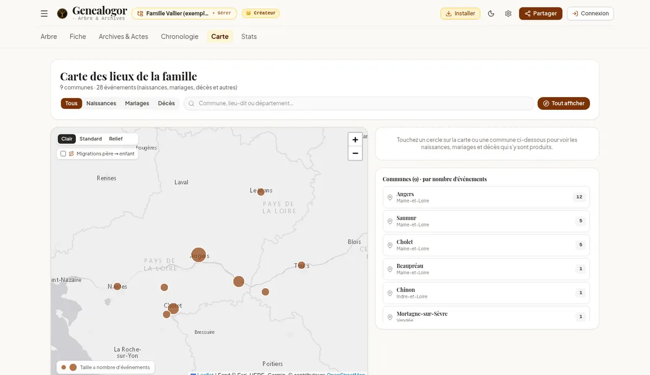Screen dimensions: 650x375
Task: Click the Genealogor tree logo
Action: pyautogui.click(x=62, y=14)
